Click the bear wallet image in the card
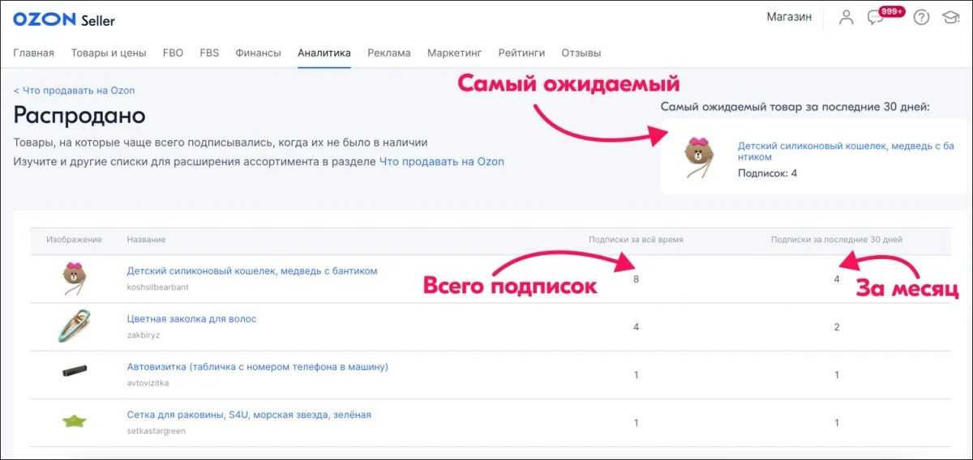Screen dimensions: 973x460 [x=698, y=156]
